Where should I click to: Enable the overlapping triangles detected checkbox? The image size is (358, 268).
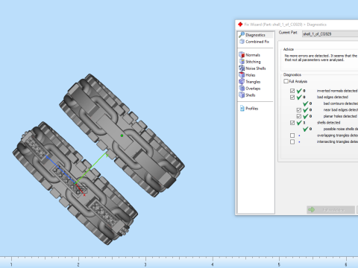292,135
